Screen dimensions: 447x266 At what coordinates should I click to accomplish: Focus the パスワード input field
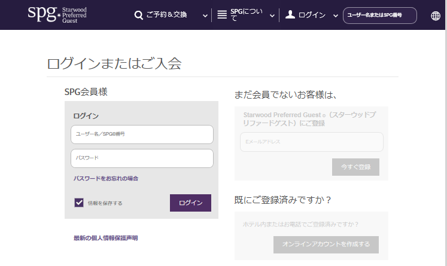(142, 158)
